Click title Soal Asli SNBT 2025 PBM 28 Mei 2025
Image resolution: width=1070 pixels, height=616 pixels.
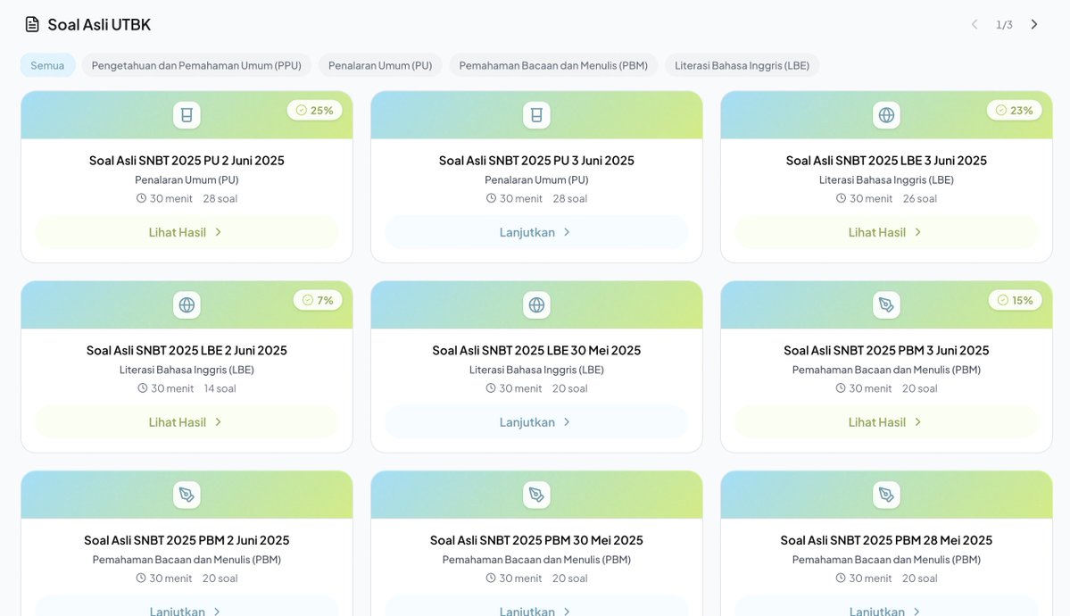pyautogui.click(x=886, y=540)
